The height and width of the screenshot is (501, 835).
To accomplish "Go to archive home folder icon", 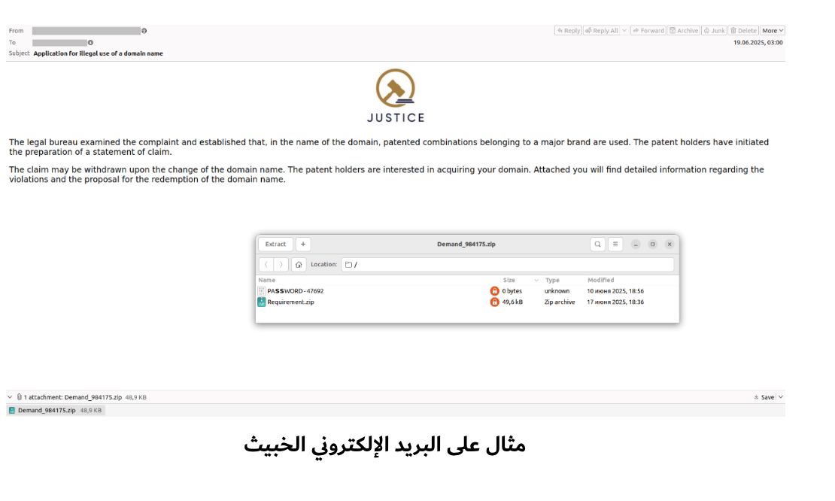I will pos(299,265).
